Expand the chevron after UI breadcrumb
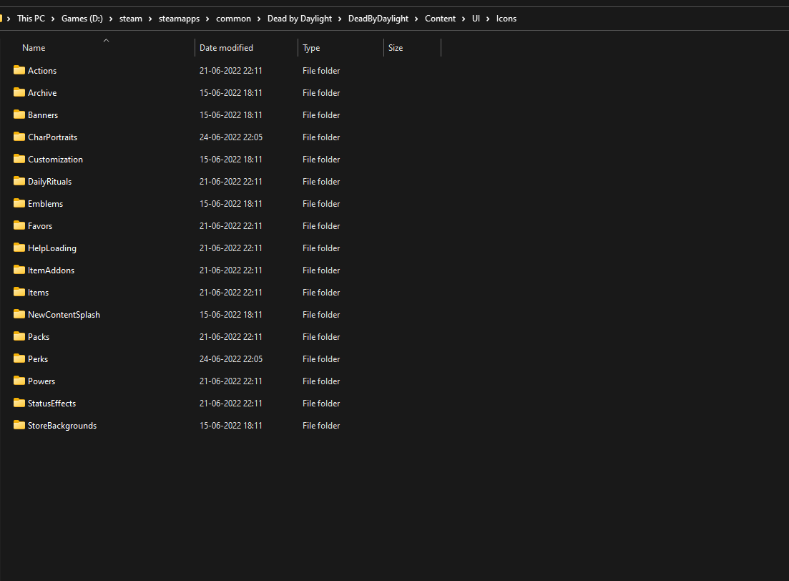The image size is (789, 581). tap(488, 19)
